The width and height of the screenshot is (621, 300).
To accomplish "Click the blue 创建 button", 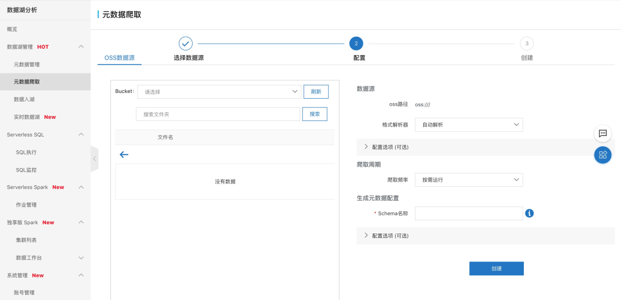I will pyautogui.click(x=496, y=268).
